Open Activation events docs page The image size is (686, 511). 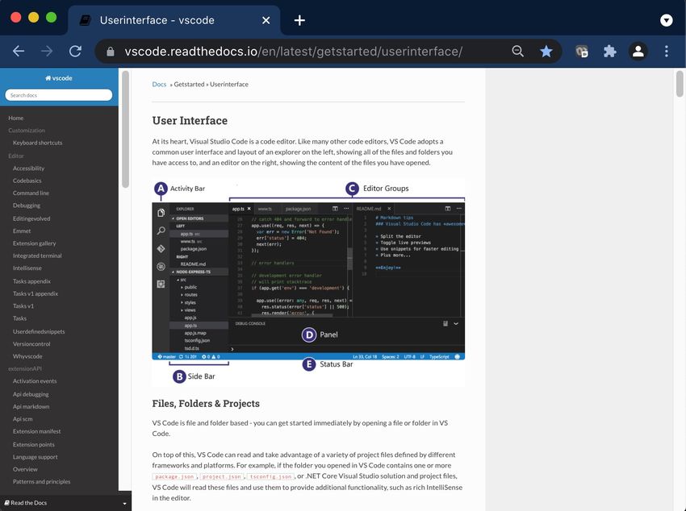(x=35, y=381)
